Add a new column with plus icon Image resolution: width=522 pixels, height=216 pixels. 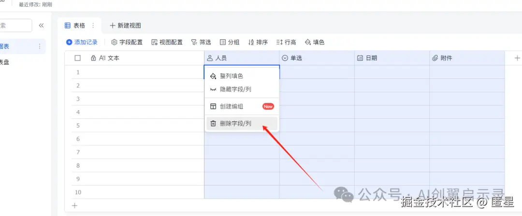517,58
